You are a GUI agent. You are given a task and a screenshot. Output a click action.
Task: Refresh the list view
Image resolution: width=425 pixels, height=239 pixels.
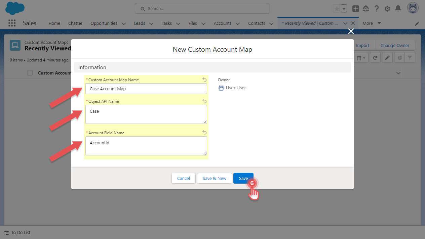[x=375, y=57]
